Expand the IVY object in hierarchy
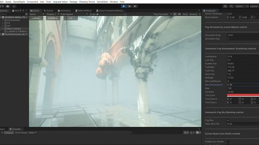The width and height of the screenshot is (259, 145). pos(2,26)
